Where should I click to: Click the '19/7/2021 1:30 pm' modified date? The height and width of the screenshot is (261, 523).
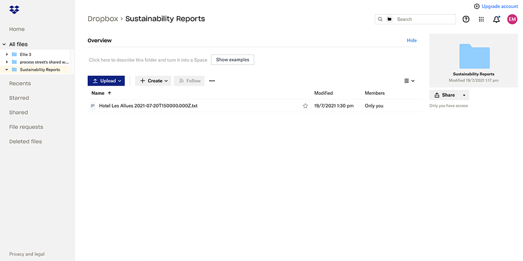click(x=334, y=106)
